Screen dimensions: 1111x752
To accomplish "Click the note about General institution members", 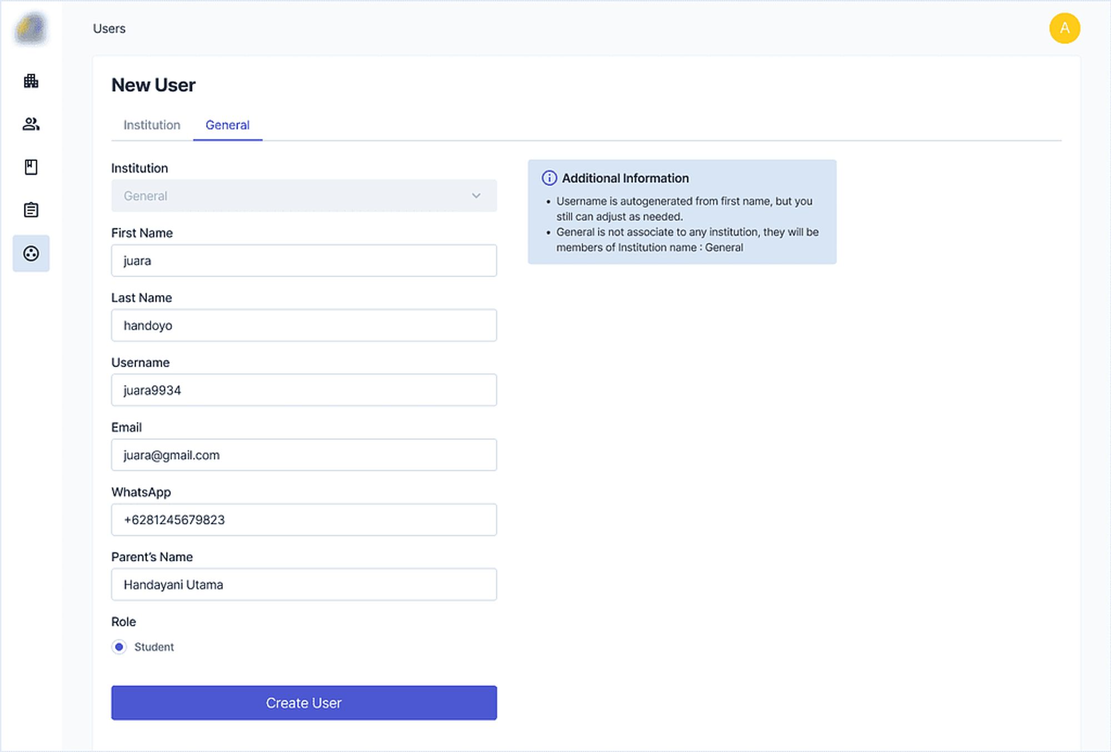I will 688,239.
